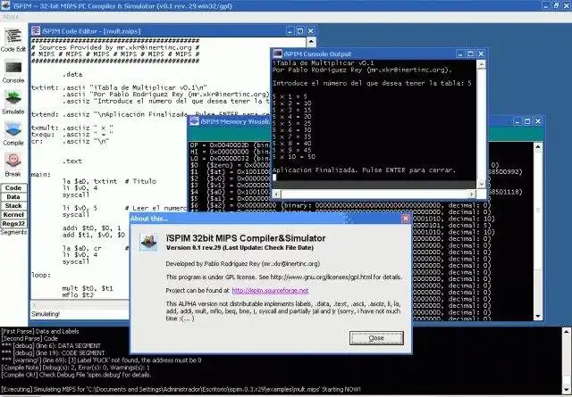Click the warning line about label not found
The height and width of the screenshot is (397, 572).
(101, 360)
